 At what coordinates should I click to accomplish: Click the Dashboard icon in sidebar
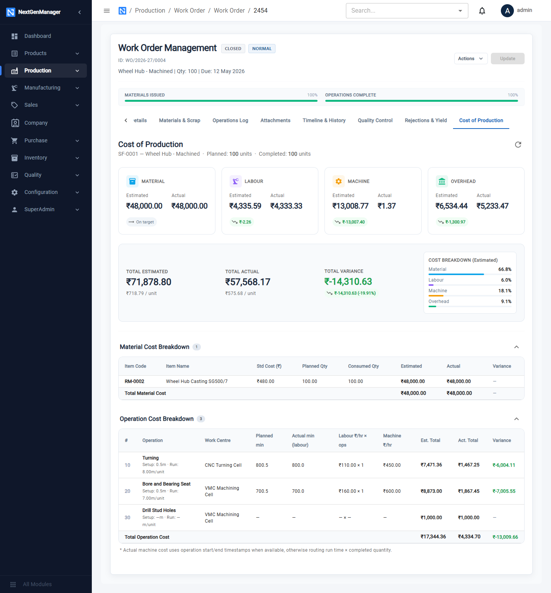pos(15,36)
